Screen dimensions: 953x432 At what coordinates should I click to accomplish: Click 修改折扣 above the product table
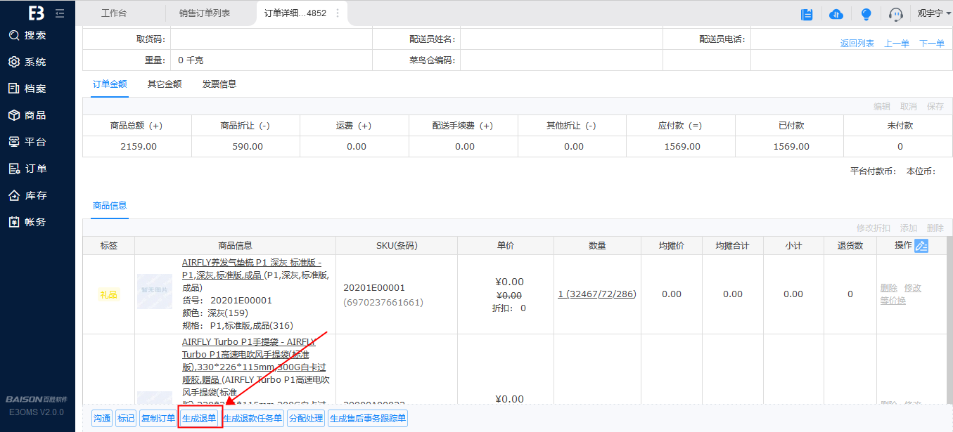874,228
